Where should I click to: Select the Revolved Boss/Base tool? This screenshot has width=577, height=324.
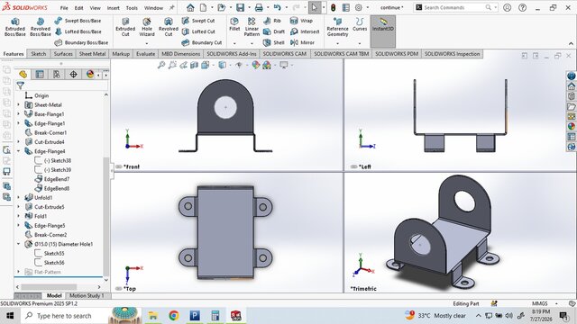pos(40,27)
